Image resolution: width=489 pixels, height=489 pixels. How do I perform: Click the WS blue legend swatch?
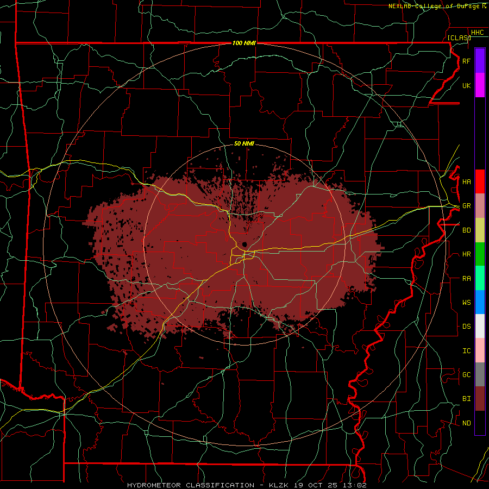480,302
